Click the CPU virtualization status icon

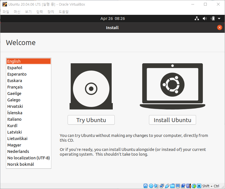coord(189,186)
